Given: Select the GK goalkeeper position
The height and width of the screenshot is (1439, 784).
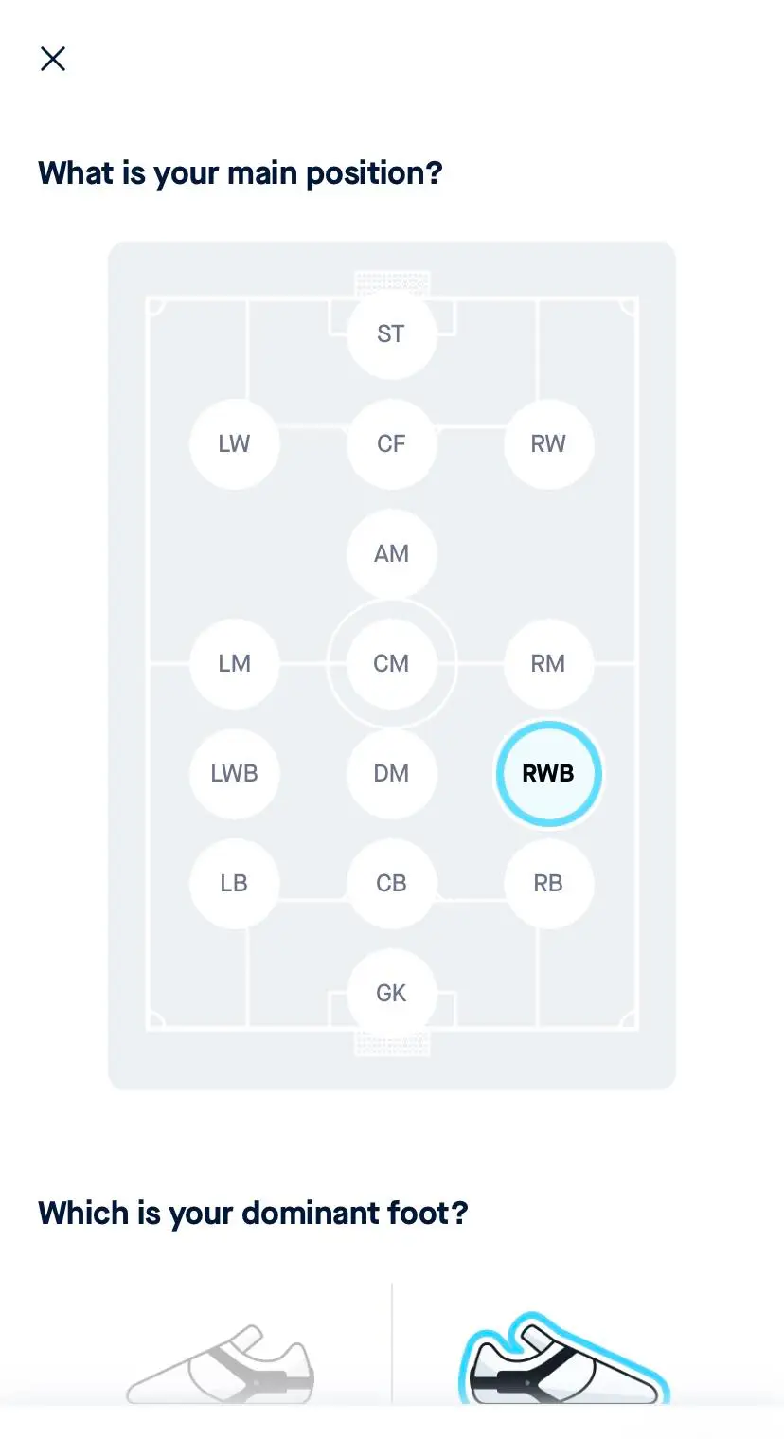Looking at the screenshot, I should [391, 993].
